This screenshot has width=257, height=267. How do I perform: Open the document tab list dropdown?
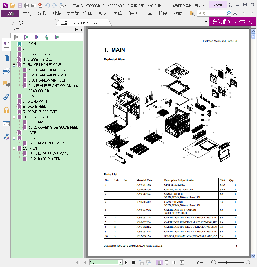click(206, 22)
